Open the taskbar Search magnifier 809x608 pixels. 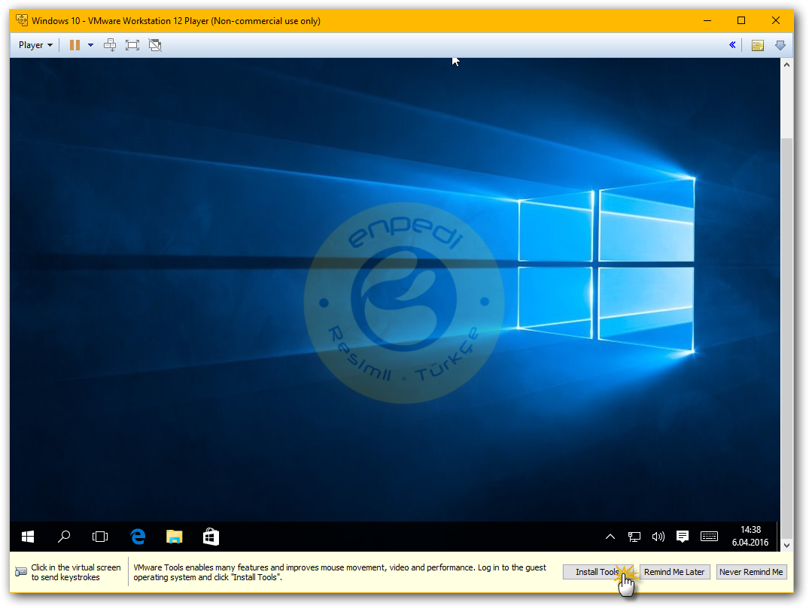64,537
